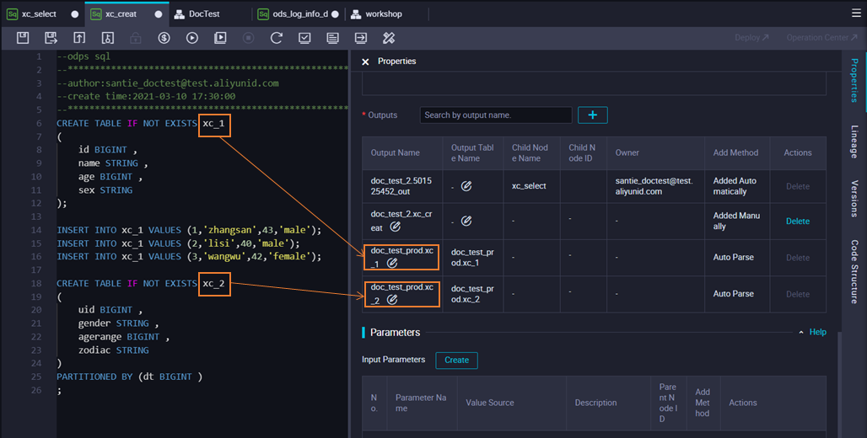Switch to xc_select tab
The image size is (867, 438).
40,13
